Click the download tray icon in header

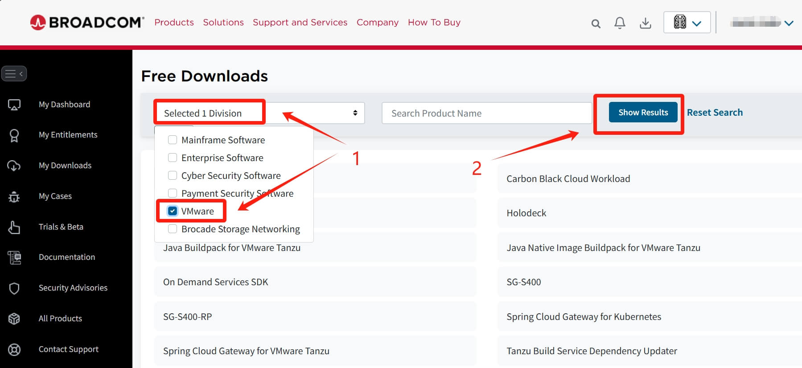point(645,23)
